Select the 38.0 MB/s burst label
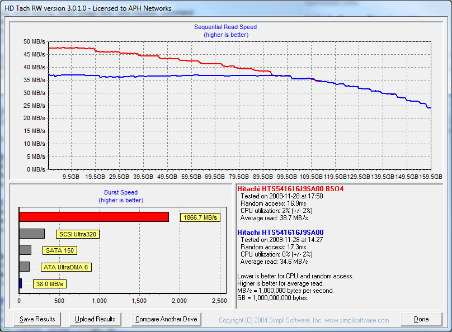Viewport: 452px width, 332px height. pyautogui.click(x=50, y=284)
